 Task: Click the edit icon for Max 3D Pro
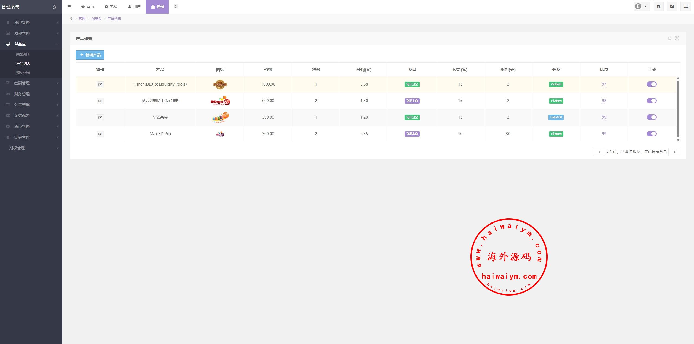(x=100, y=134)
